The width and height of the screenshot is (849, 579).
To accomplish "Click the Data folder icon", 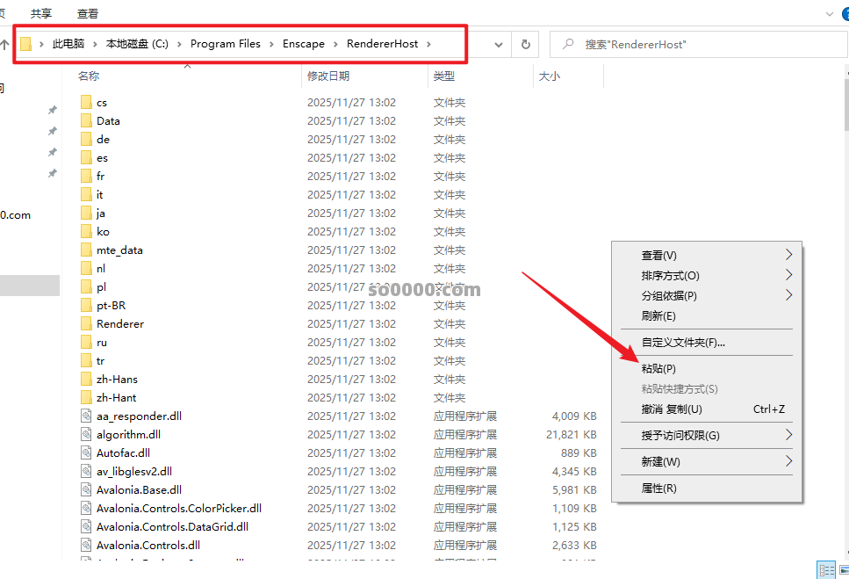I will coord(86,121).
